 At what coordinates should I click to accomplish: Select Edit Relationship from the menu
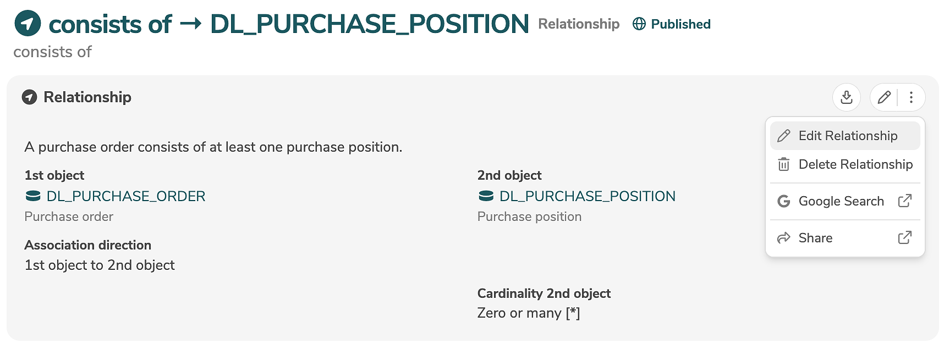tap(847, 136)
